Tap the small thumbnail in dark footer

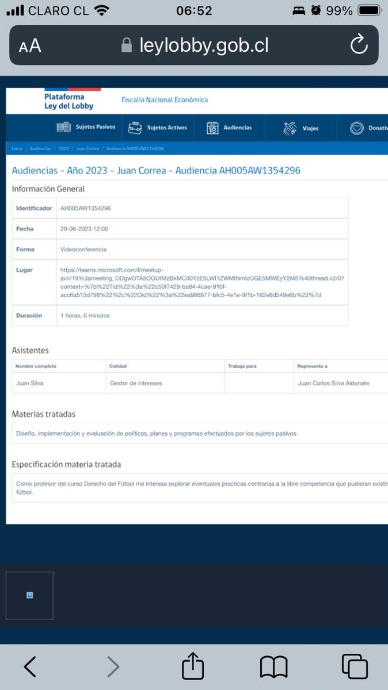(29, 595)
